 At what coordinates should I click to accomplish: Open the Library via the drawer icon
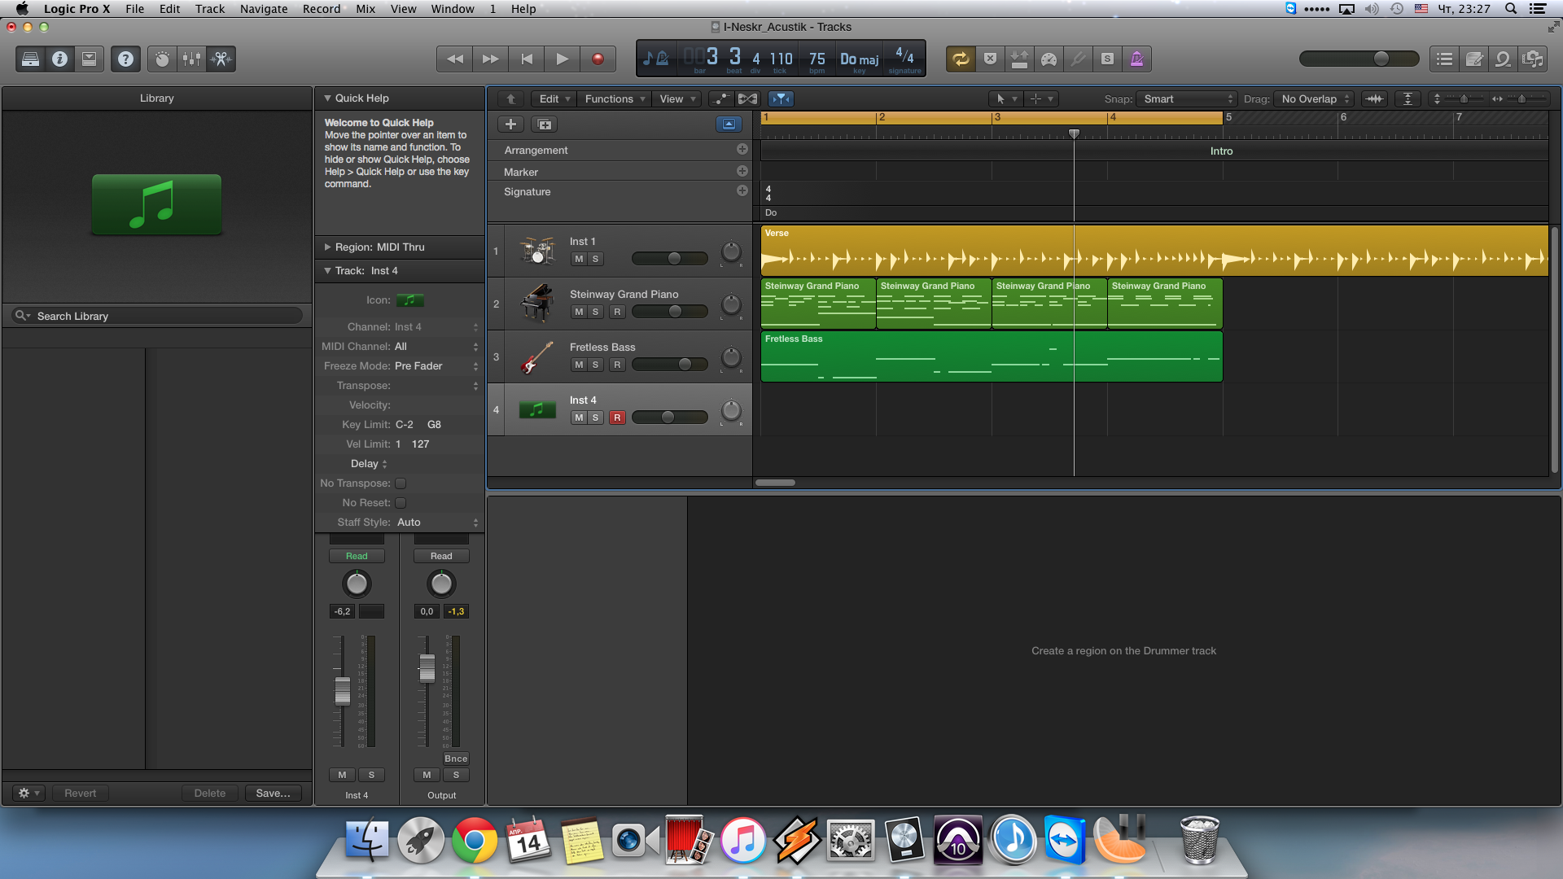[30, 59]
